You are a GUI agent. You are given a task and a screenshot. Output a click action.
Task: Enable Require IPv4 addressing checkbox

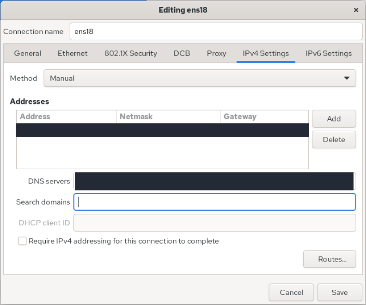22,241
